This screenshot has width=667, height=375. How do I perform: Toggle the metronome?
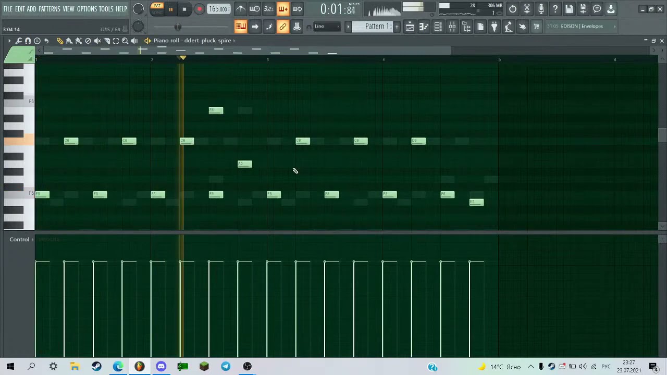(241, 9)
